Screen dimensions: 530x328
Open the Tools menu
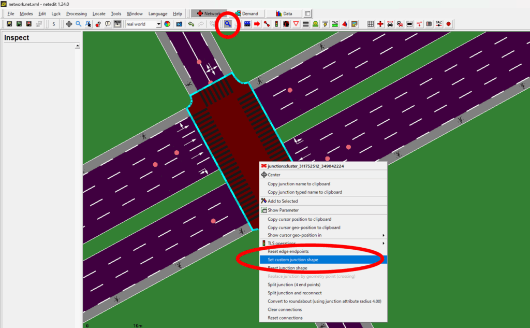[x=116, y=13]
